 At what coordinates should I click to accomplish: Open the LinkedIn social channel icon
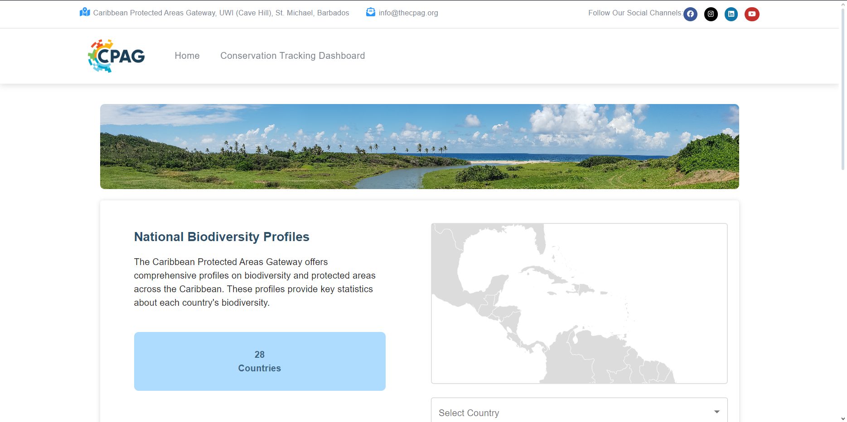click(731, 14)
